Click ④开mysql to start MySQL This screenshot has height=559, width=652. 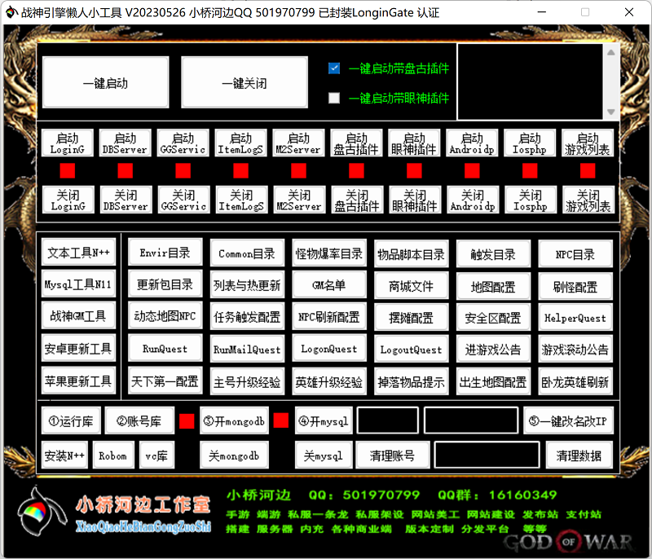tap(324, 420)
